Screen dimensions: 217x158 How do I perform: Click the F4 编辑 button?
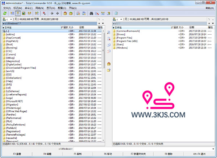tap(47, 154)
